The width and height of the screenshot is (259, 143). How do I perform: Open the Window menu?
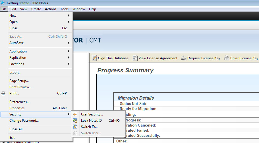click(x=79, y=9)
